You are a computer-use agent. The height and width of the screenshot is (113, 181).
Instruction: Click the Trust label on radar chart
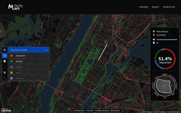(156, 78)
